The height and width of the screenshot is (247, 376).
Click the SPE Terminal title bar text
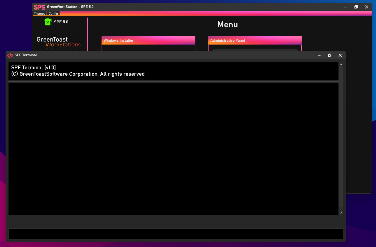point(26,55)
